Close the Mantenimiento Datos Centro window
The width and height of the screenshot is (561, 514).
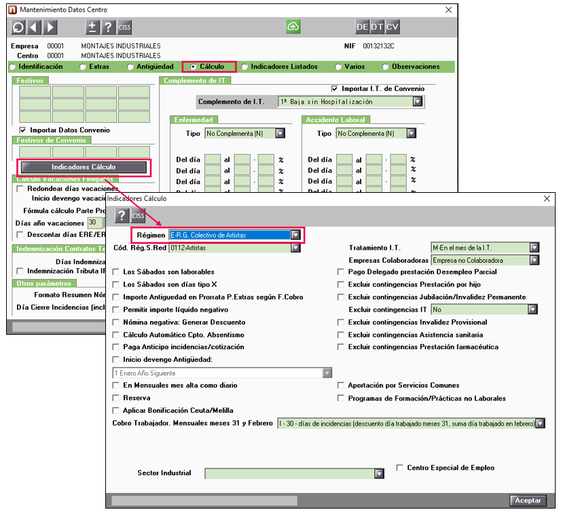pos(448,10)
